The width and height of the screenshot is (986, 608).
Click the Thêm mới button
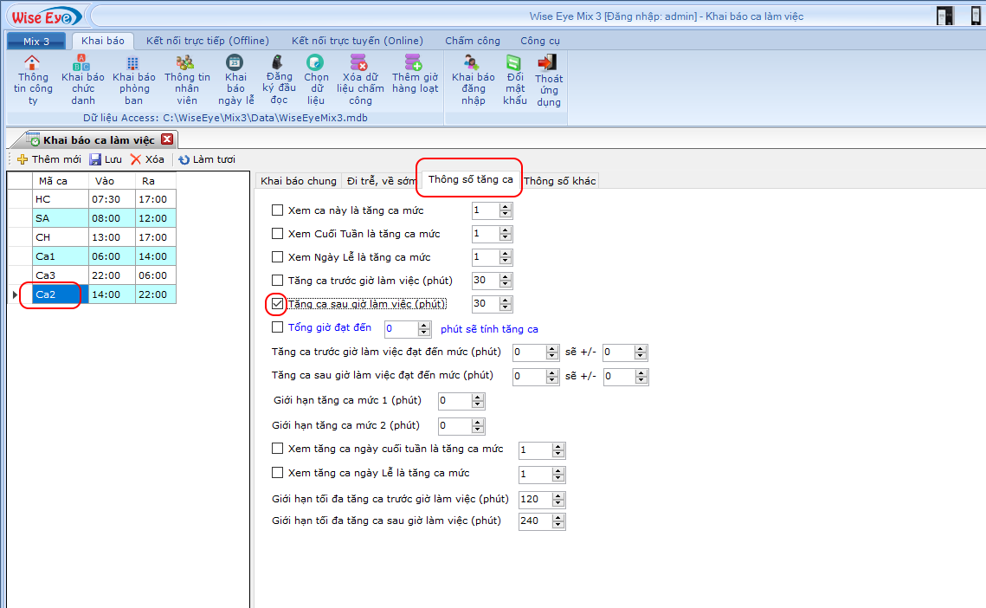coord(49,159)
